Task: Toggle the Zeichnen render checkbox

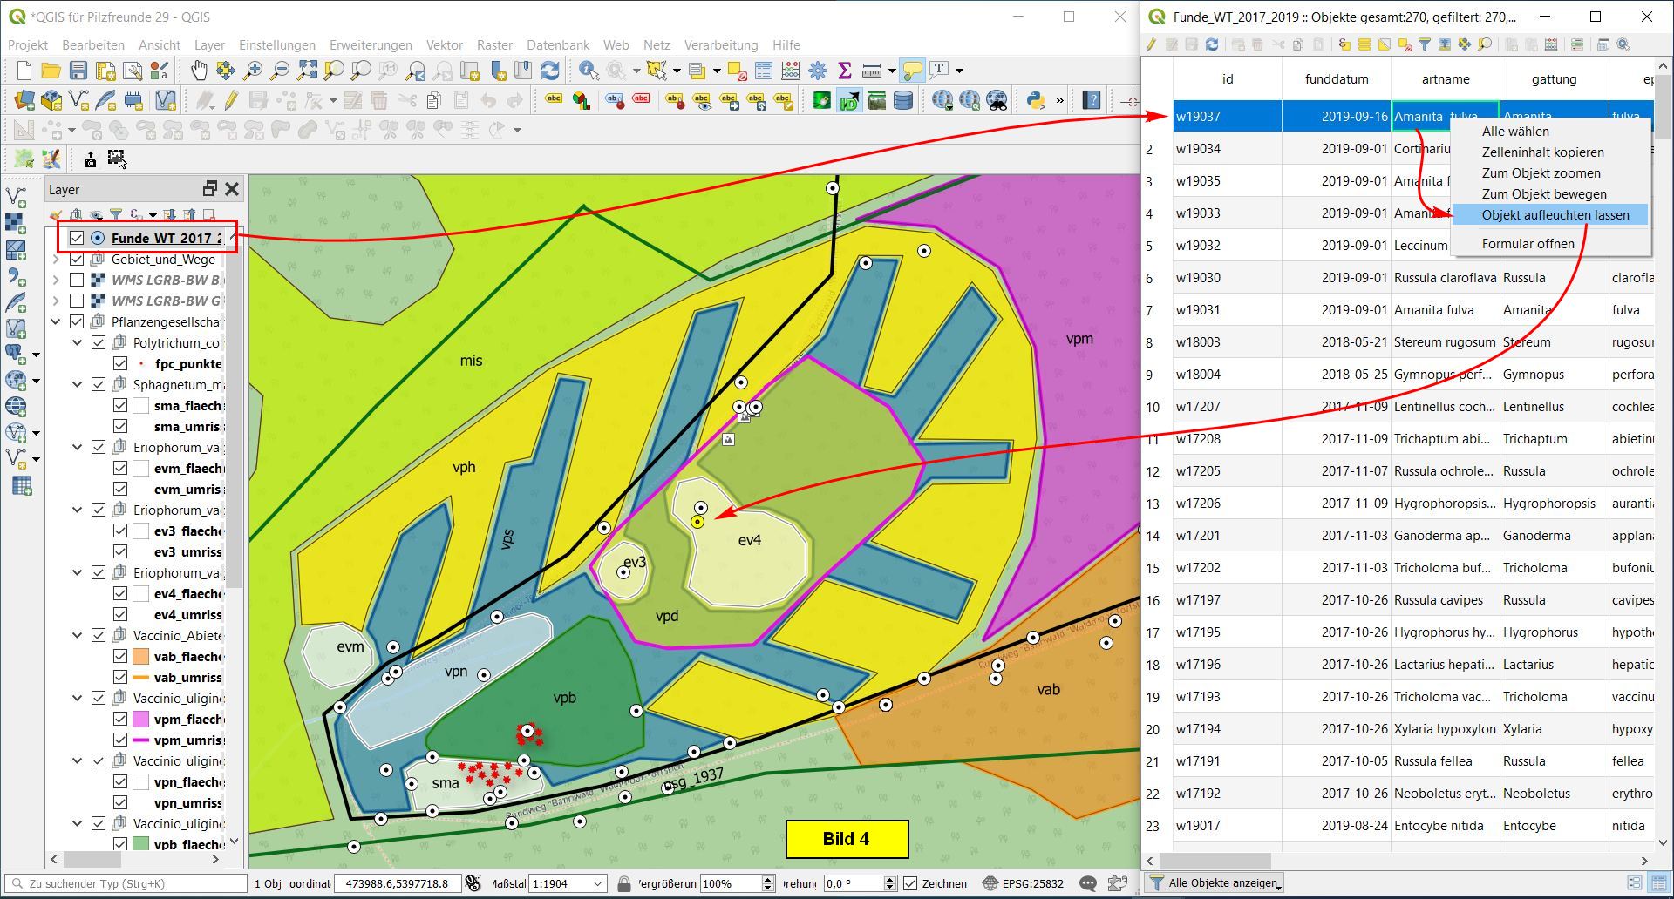Action: [x=910, y=883]
